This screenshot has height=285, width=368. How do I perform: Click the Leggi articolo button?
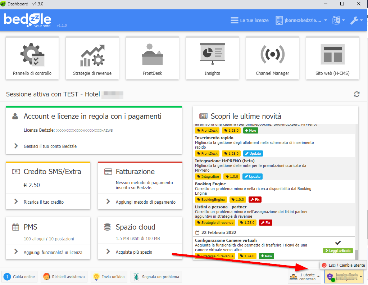pos(338,251)
